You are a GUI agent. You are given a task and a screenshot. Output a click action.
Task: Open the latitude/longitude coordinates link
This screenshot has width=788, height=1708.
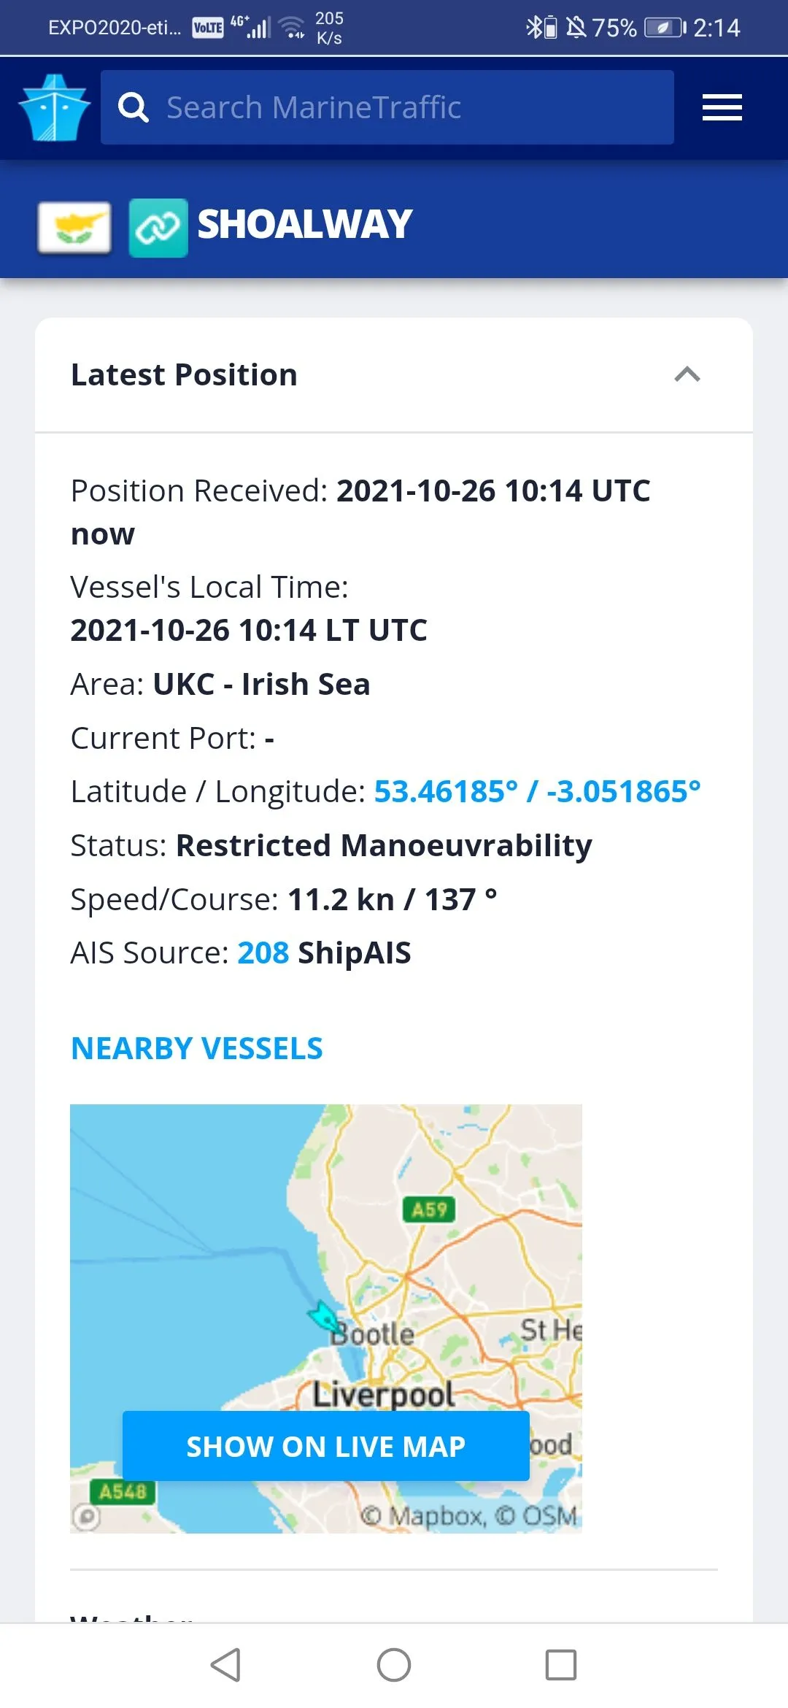tap(537, 792)
